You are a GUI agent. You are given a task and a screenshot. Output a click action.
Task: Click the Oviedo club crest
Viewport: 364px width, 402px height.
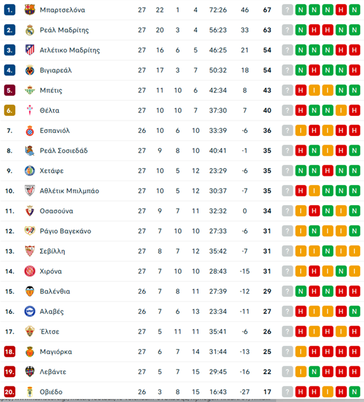(x=30, y=392)
